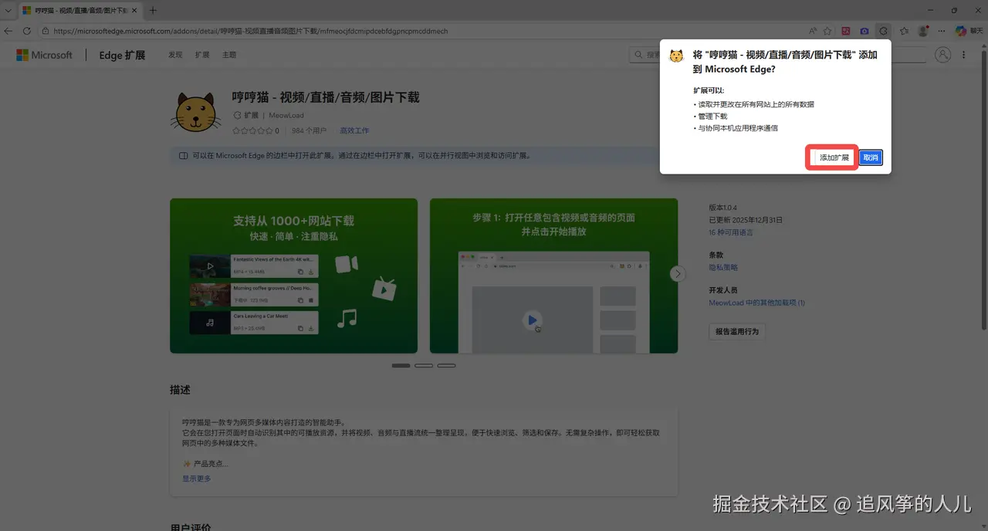988x531 pixels.
Task: Open the tab search dropdown in the tab strip
Action: click(8, 11)
